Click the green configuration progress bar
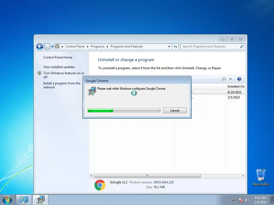Viewport: 274px width, 205px height. click(x=124, y=110)
